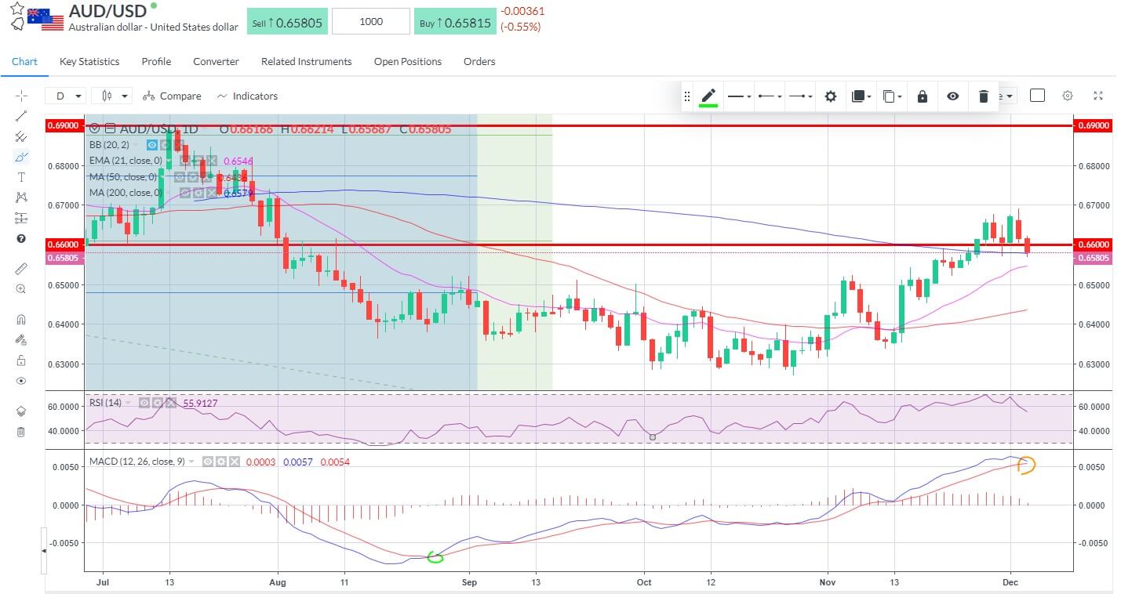Open settings gear of MACD indicator
This screenshot has width=1121, height=594.
[221, 462]
